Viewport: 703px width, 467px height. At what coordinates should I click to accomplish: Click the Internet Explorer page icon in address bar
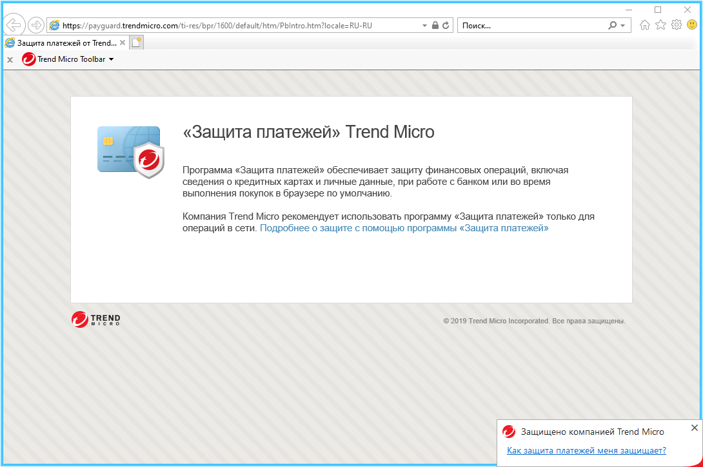(x=54, y=26)
